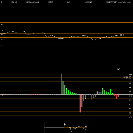Click the longest red MR histogram bar

pyautogui.click(x=80, y=103)
